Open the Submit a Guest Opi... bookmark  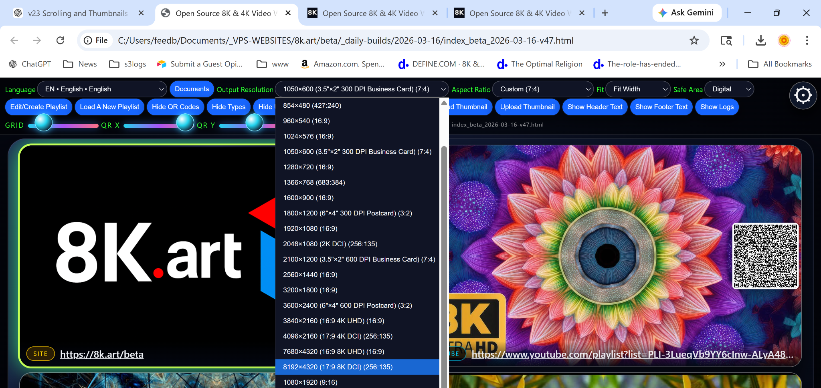click(200, 64)
